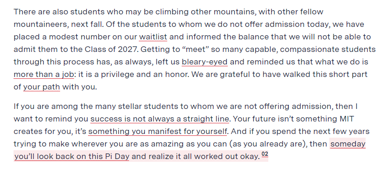
Task: Jump to footnote 02 superscript
Action: [265, 155]
